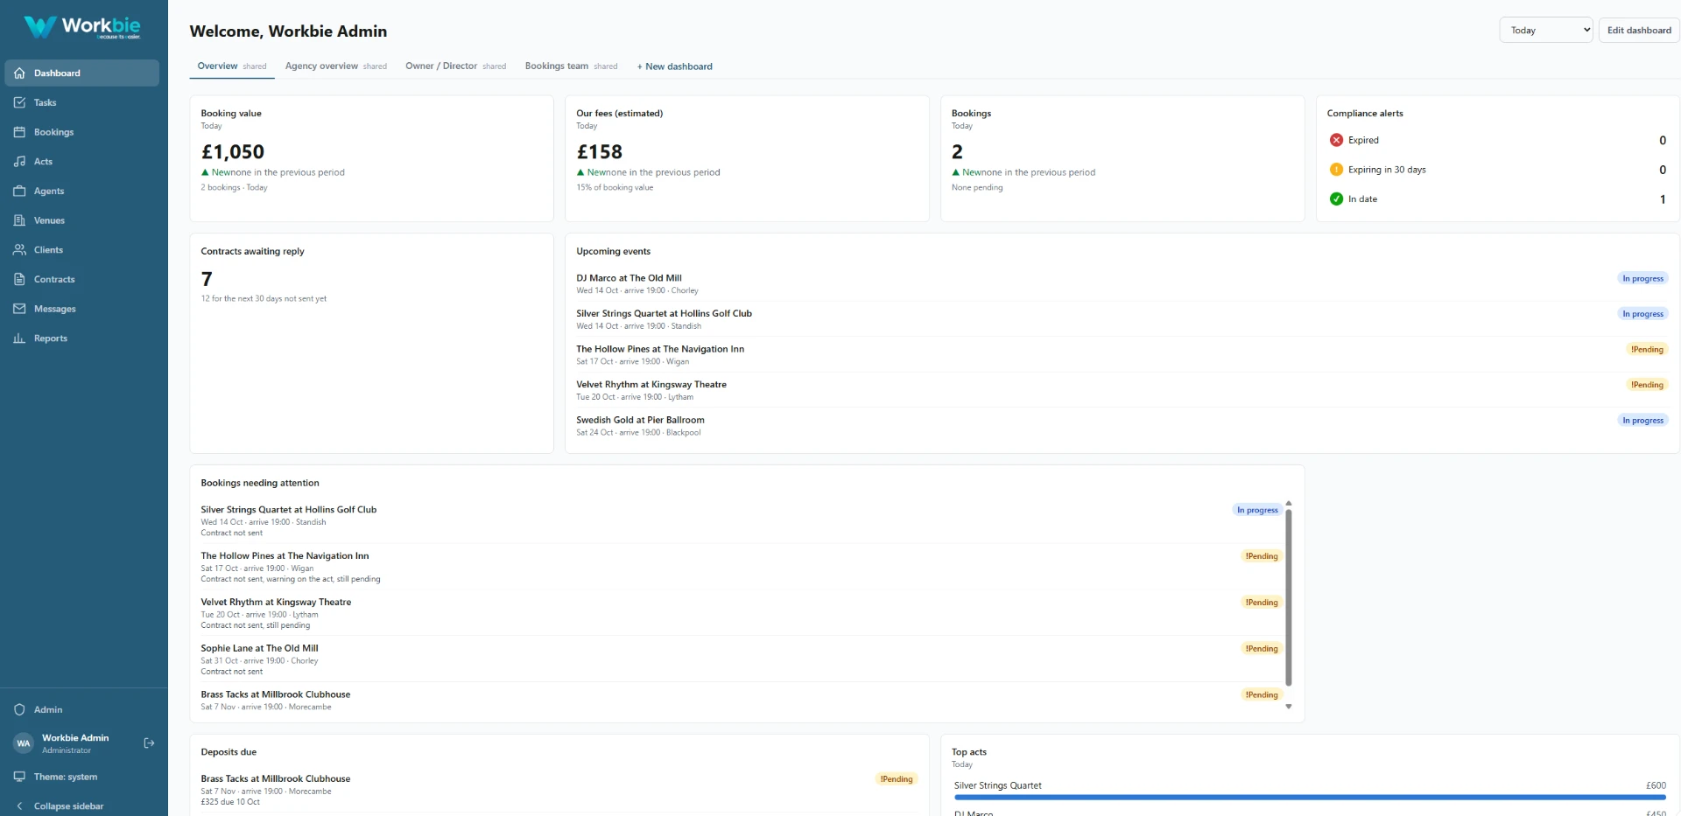Switch to the Overview dashboard tab
The image size is (1681, 816).
[x=232, y=66]
